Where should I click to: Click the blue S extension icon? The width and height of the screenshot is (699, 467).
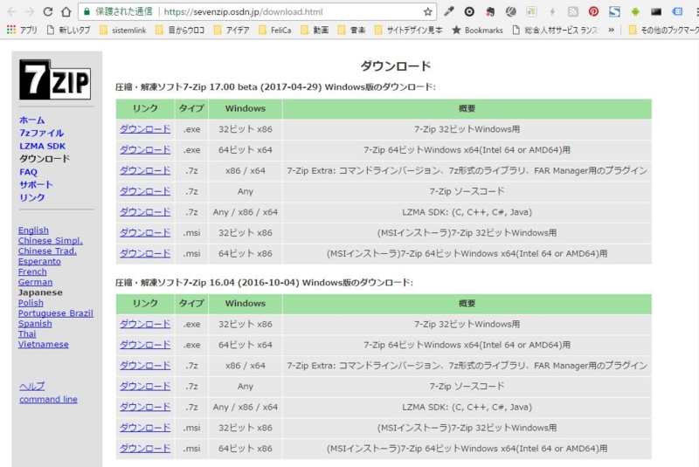click(x=614, y=12)
